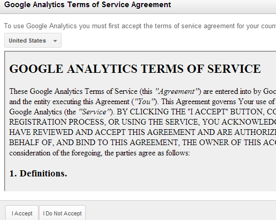Choose the I Do Not Accept button
276x220 pixels.
pyautogui.click(x=62, y=213)
